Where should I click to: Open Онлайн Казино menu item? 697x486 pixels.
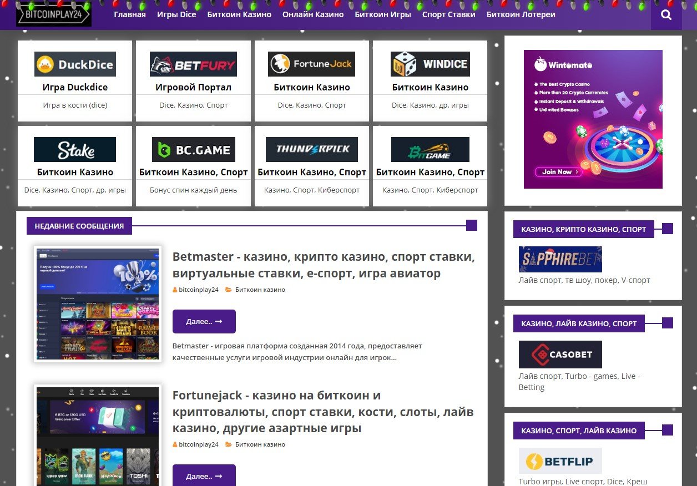click(x=313, y=14)
